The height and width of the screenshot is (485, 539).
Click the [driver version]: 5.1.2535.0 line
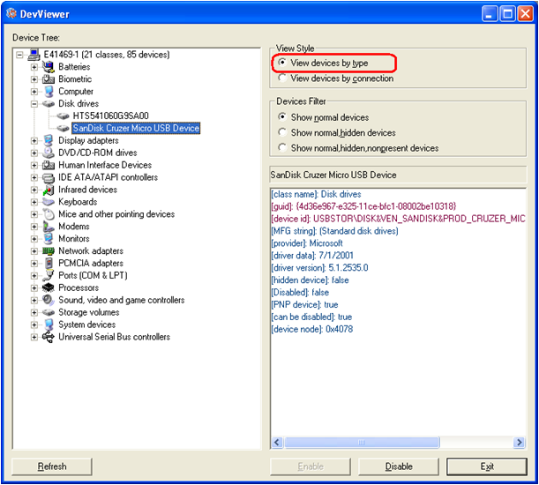click(319, 268)
